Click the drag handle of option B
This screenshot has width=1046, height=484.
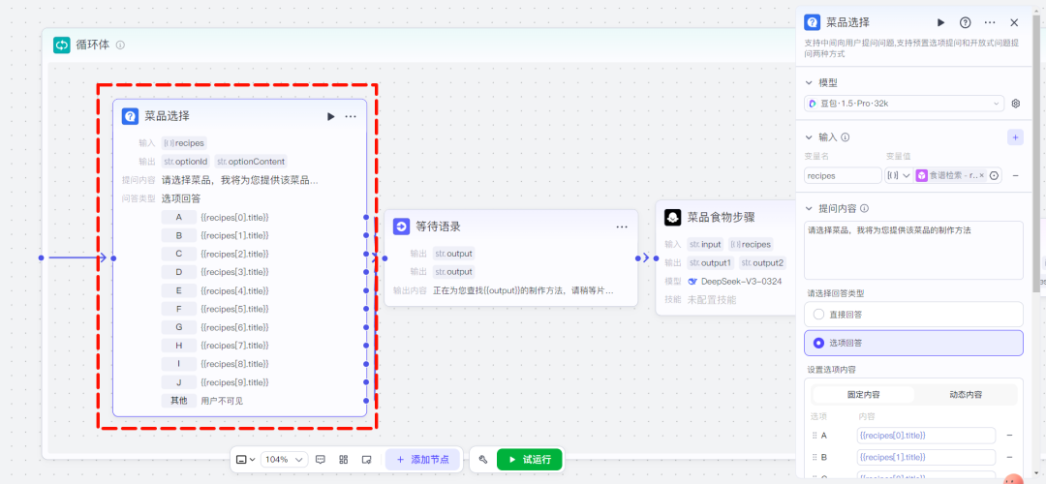pos(815,457)
